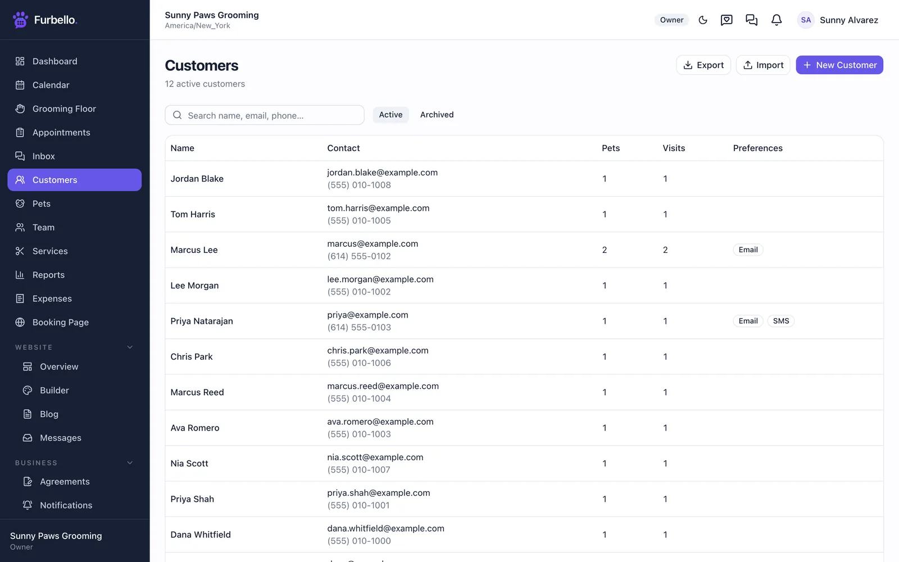Click the marcus@example.com email

point(373,244)
